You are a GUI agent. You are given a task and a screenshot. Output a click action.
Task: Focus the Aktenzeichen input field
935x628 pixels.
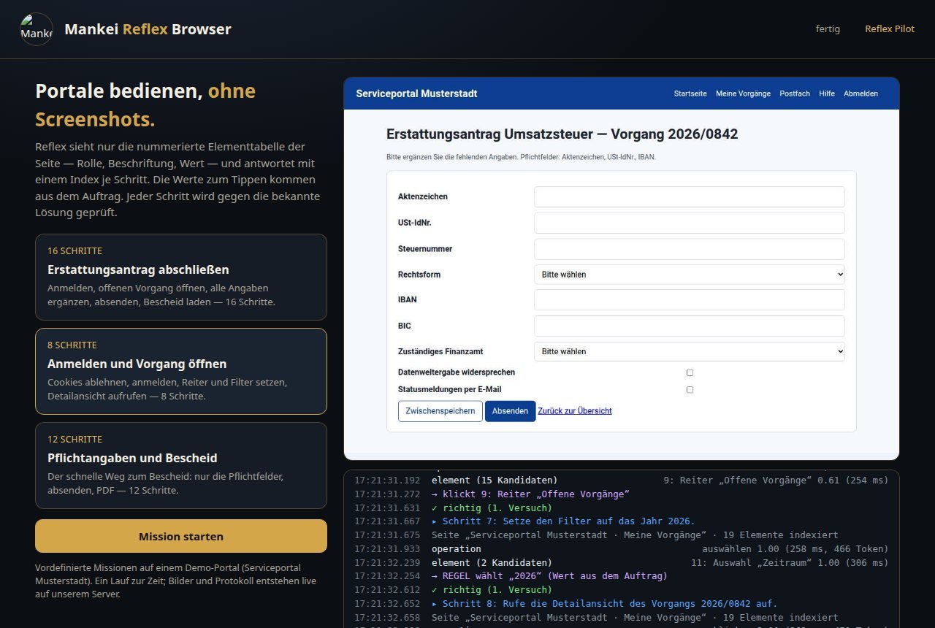(690, 196)
